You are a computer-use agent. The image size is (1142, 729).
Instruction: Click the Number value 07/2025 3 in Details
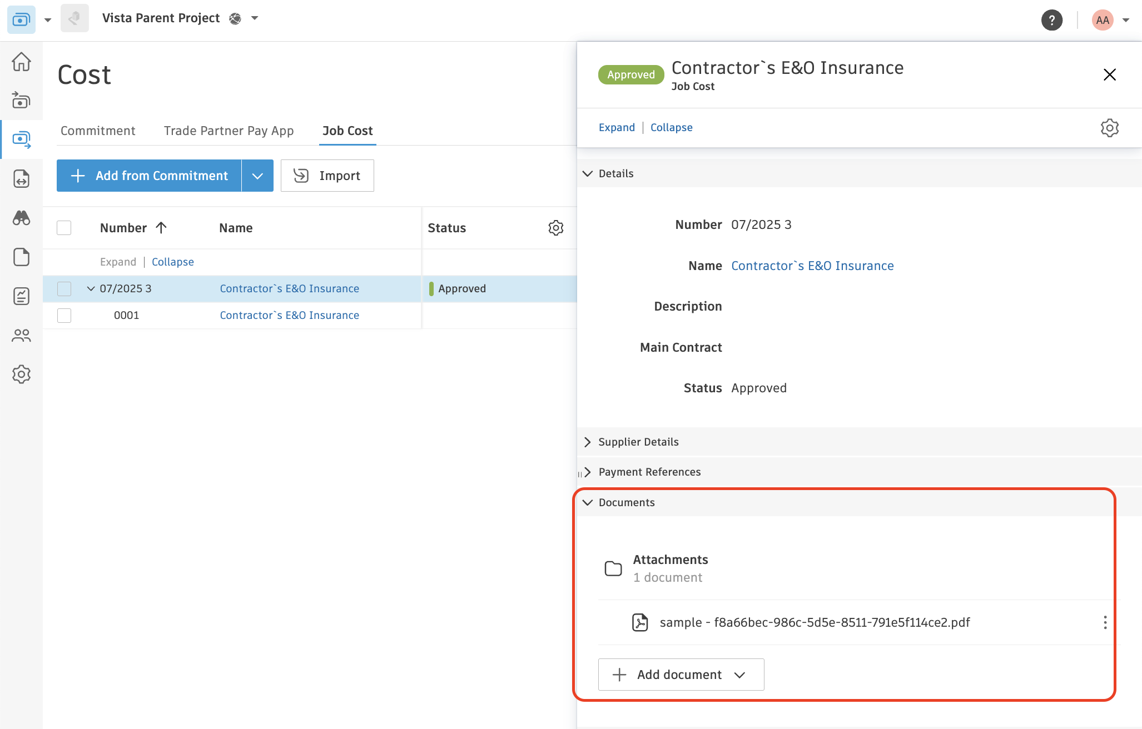click(761, 224)
